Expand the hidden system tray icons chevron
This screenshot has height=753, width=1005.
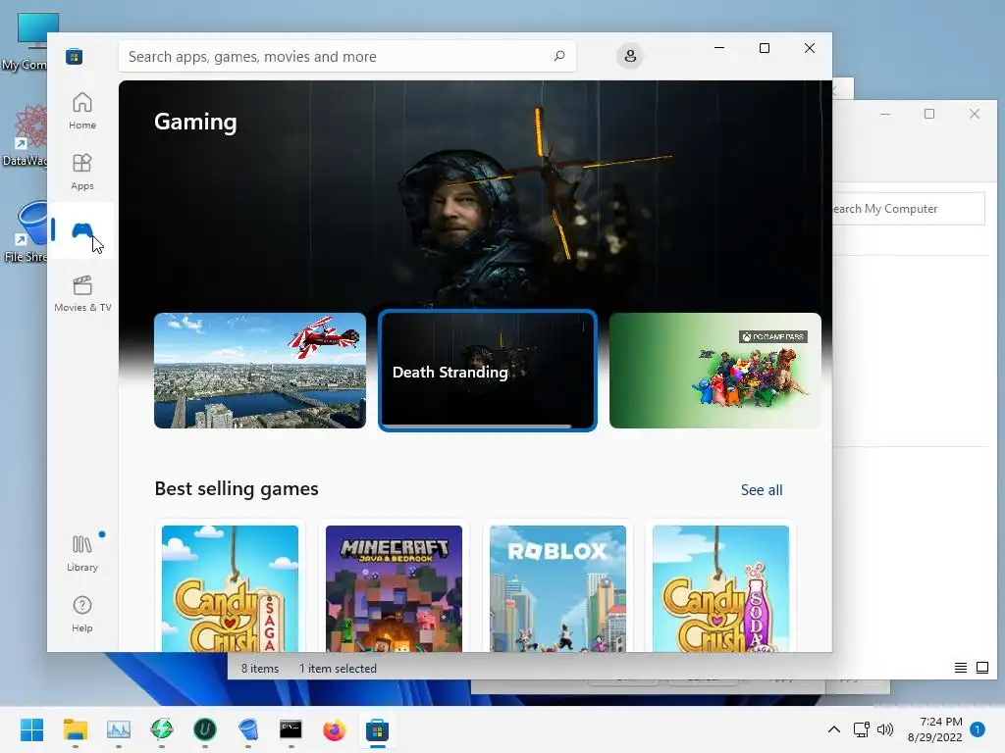(x=834, y=729)
